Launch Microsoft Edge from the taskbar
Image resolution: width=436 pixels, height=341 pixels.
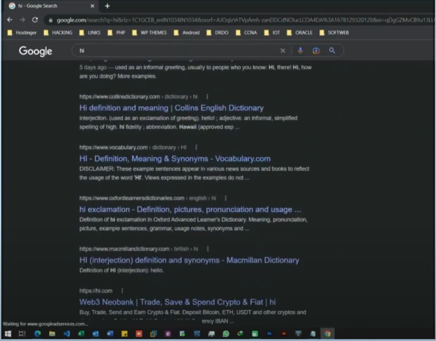point(38,334)
